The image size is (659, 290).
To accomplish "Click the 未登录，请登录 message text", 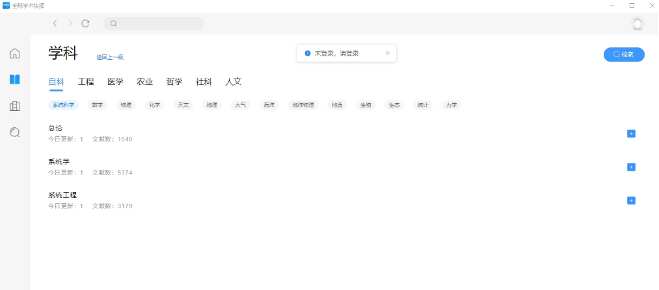I will pos(336,53).
